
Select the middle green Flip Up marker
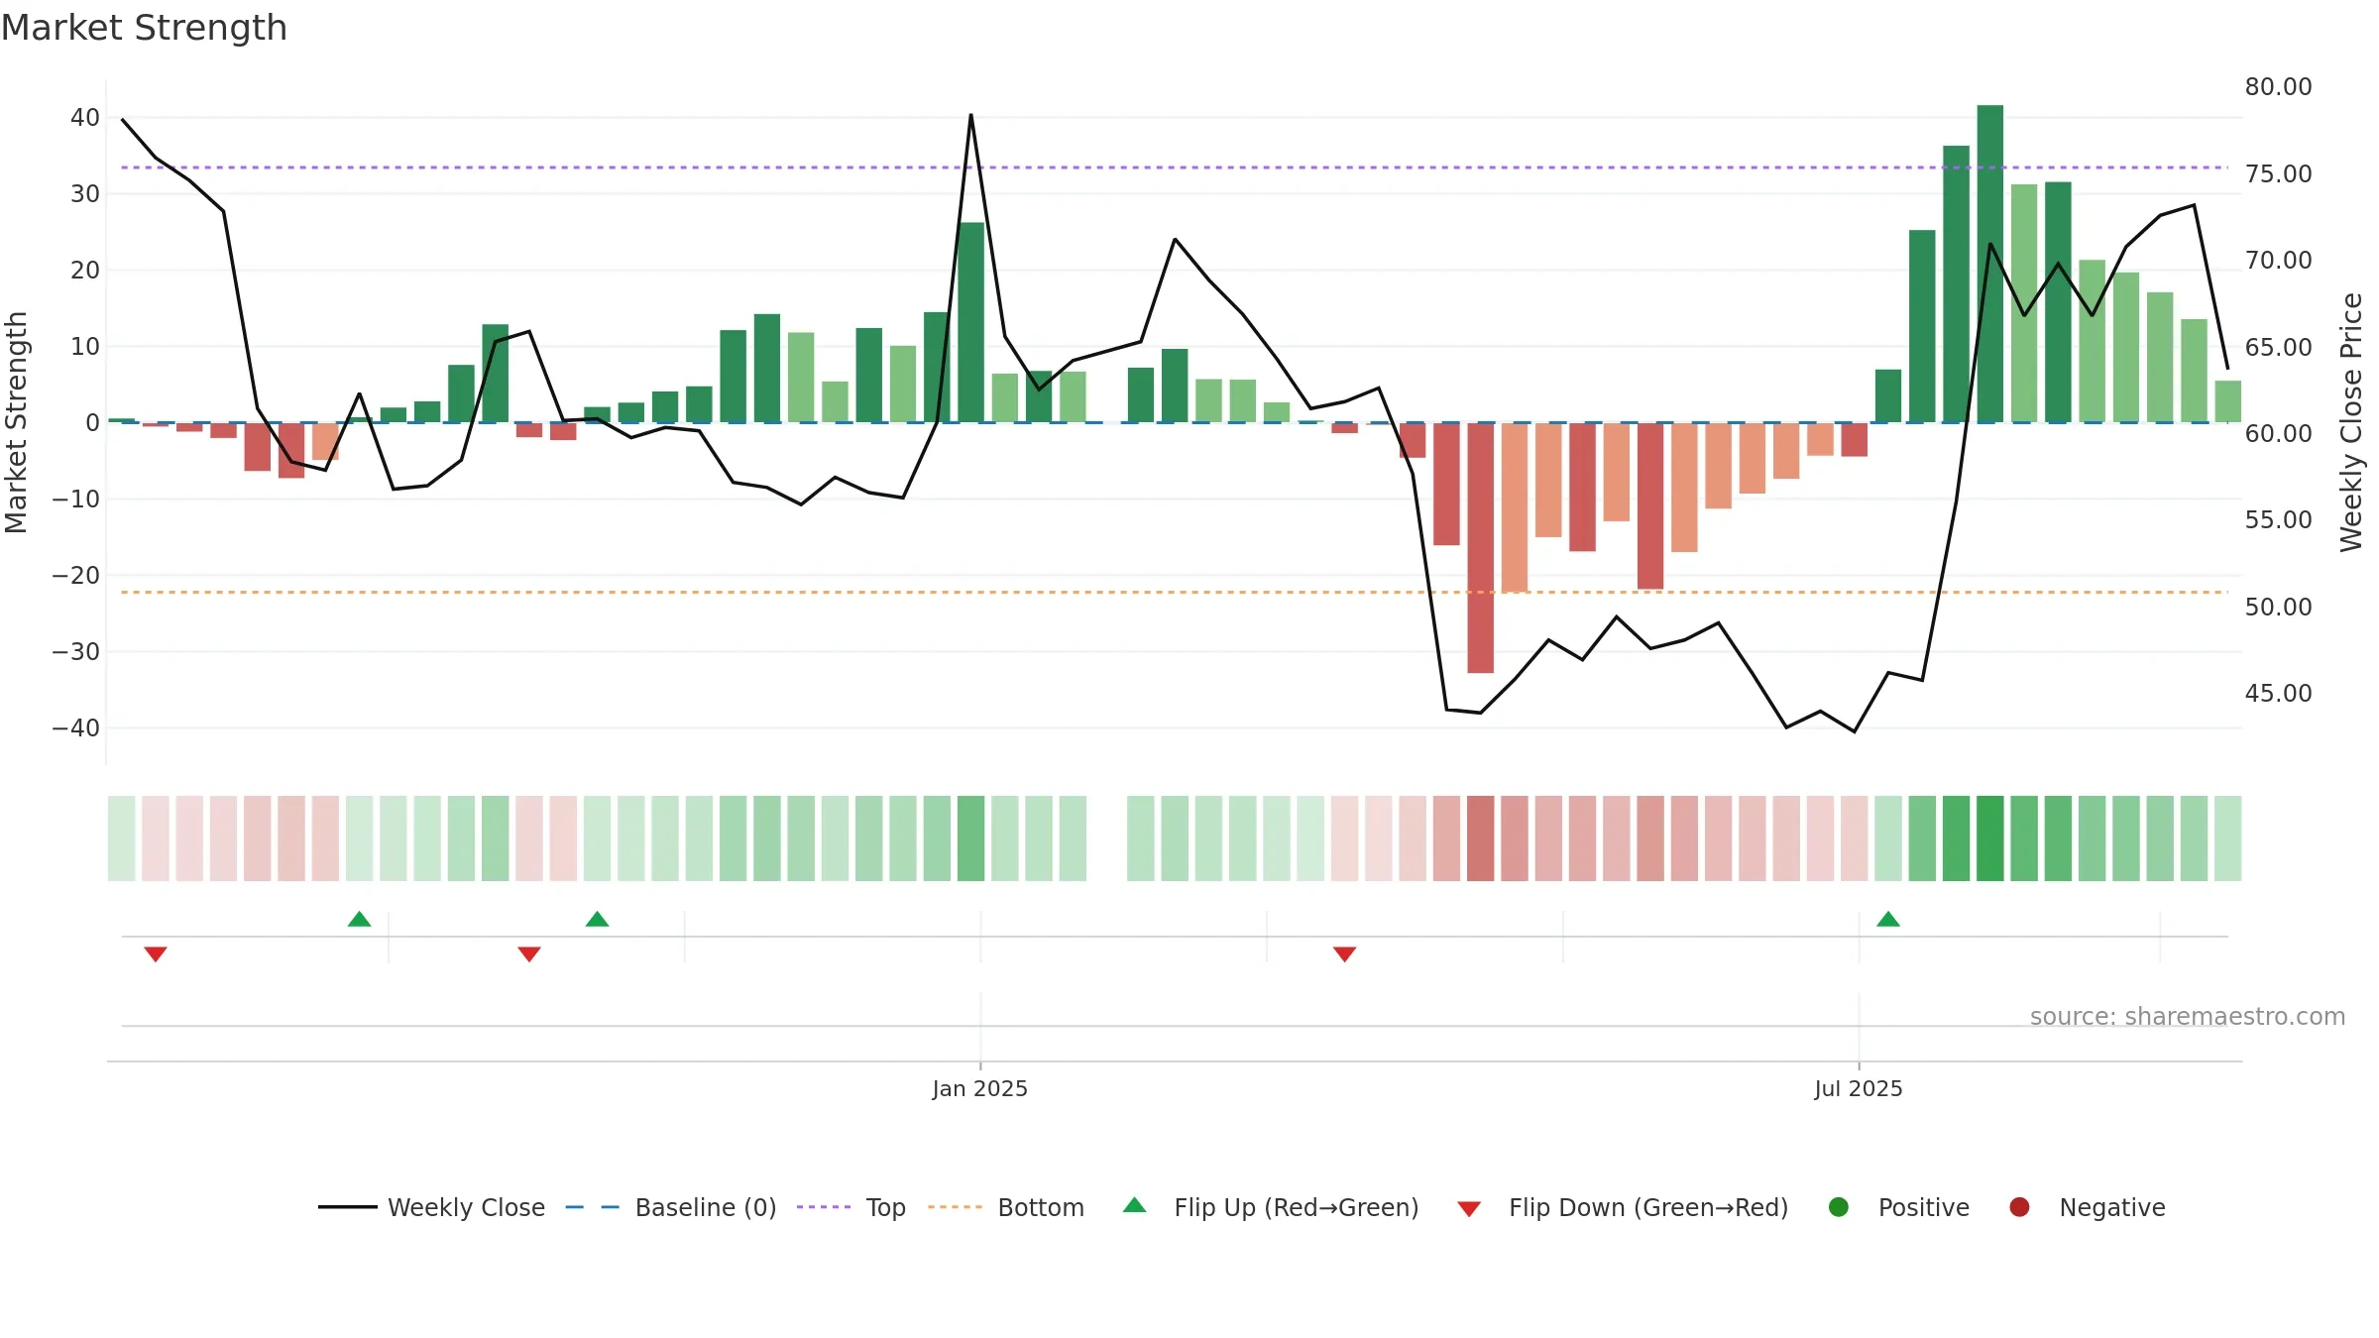click(x=598, y=919)
